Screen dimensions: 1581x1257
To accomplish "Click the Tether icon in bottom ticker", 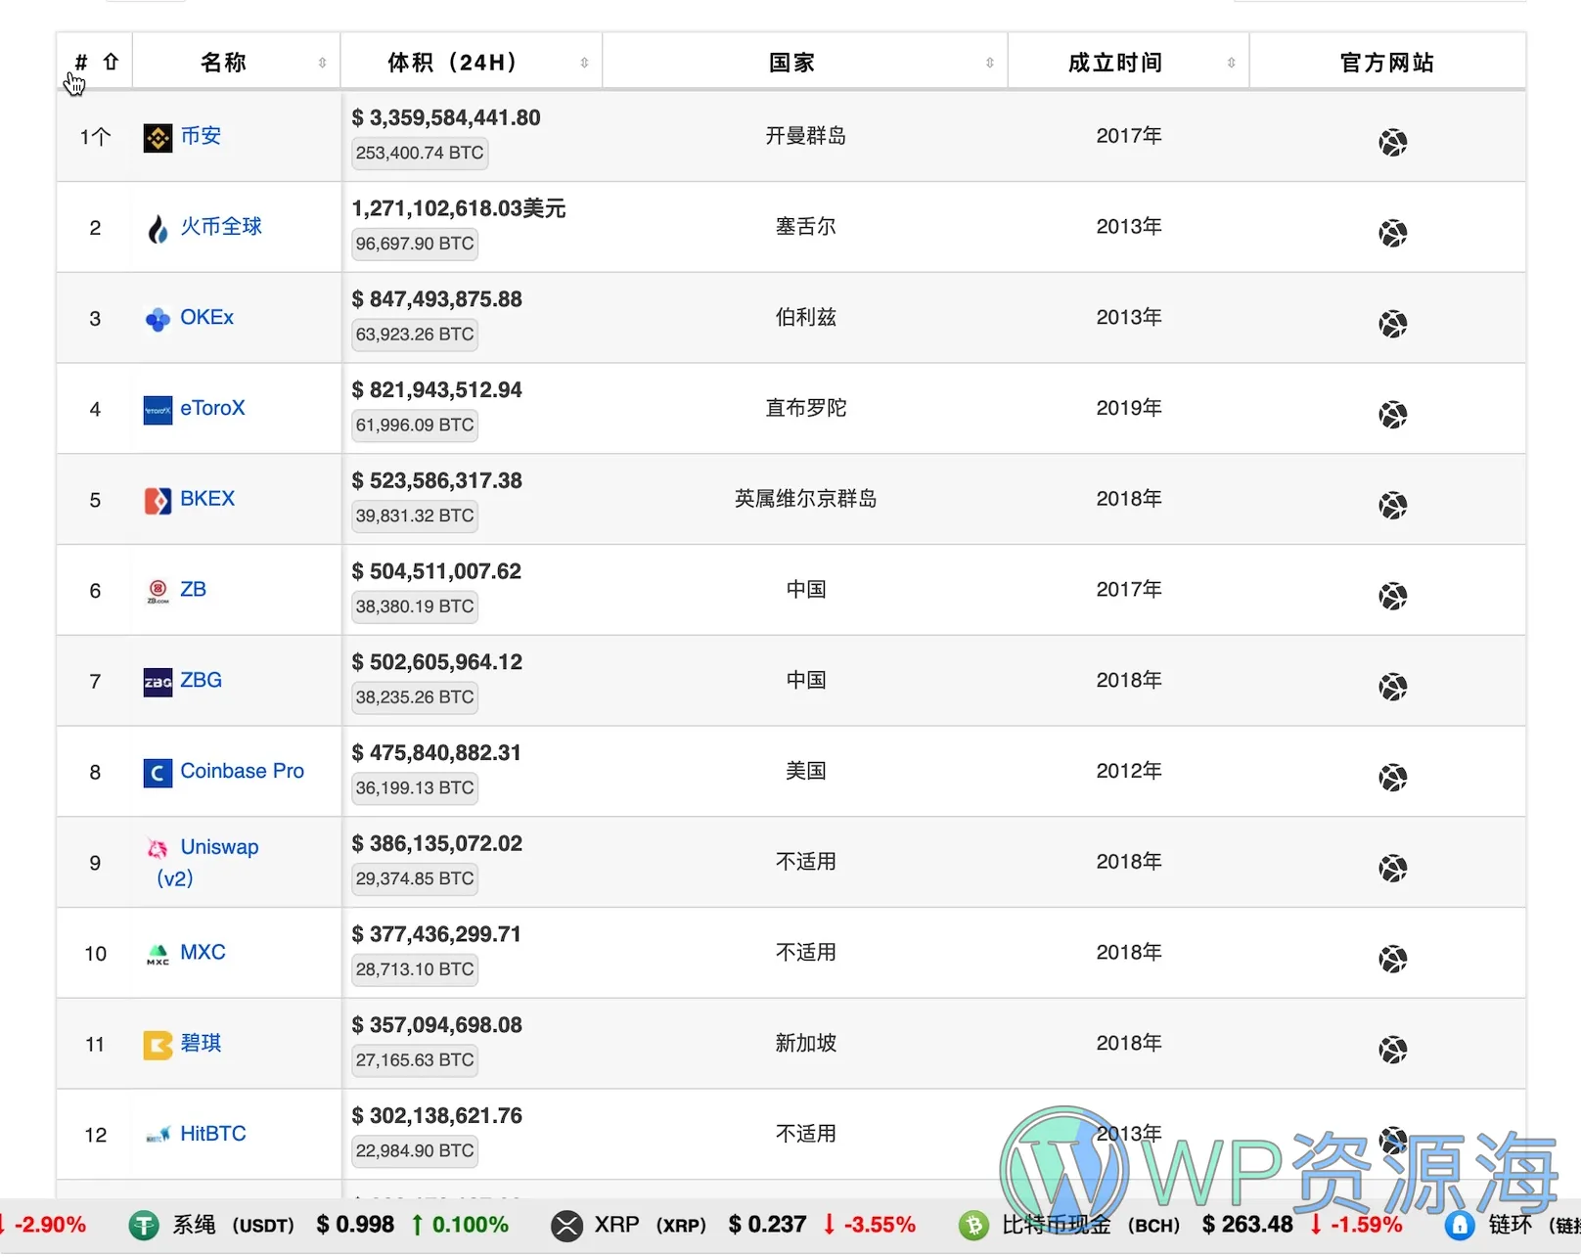I will 143,1225.
